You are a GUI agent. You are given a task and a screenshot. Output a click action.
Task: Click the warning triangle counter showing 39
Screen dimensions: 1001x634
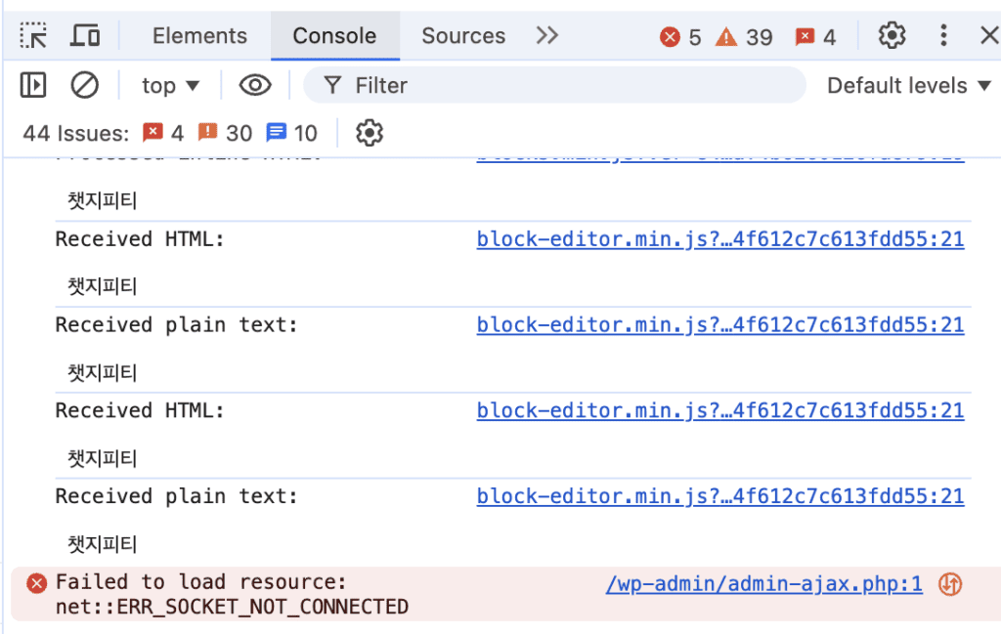[x=744, y=37]
